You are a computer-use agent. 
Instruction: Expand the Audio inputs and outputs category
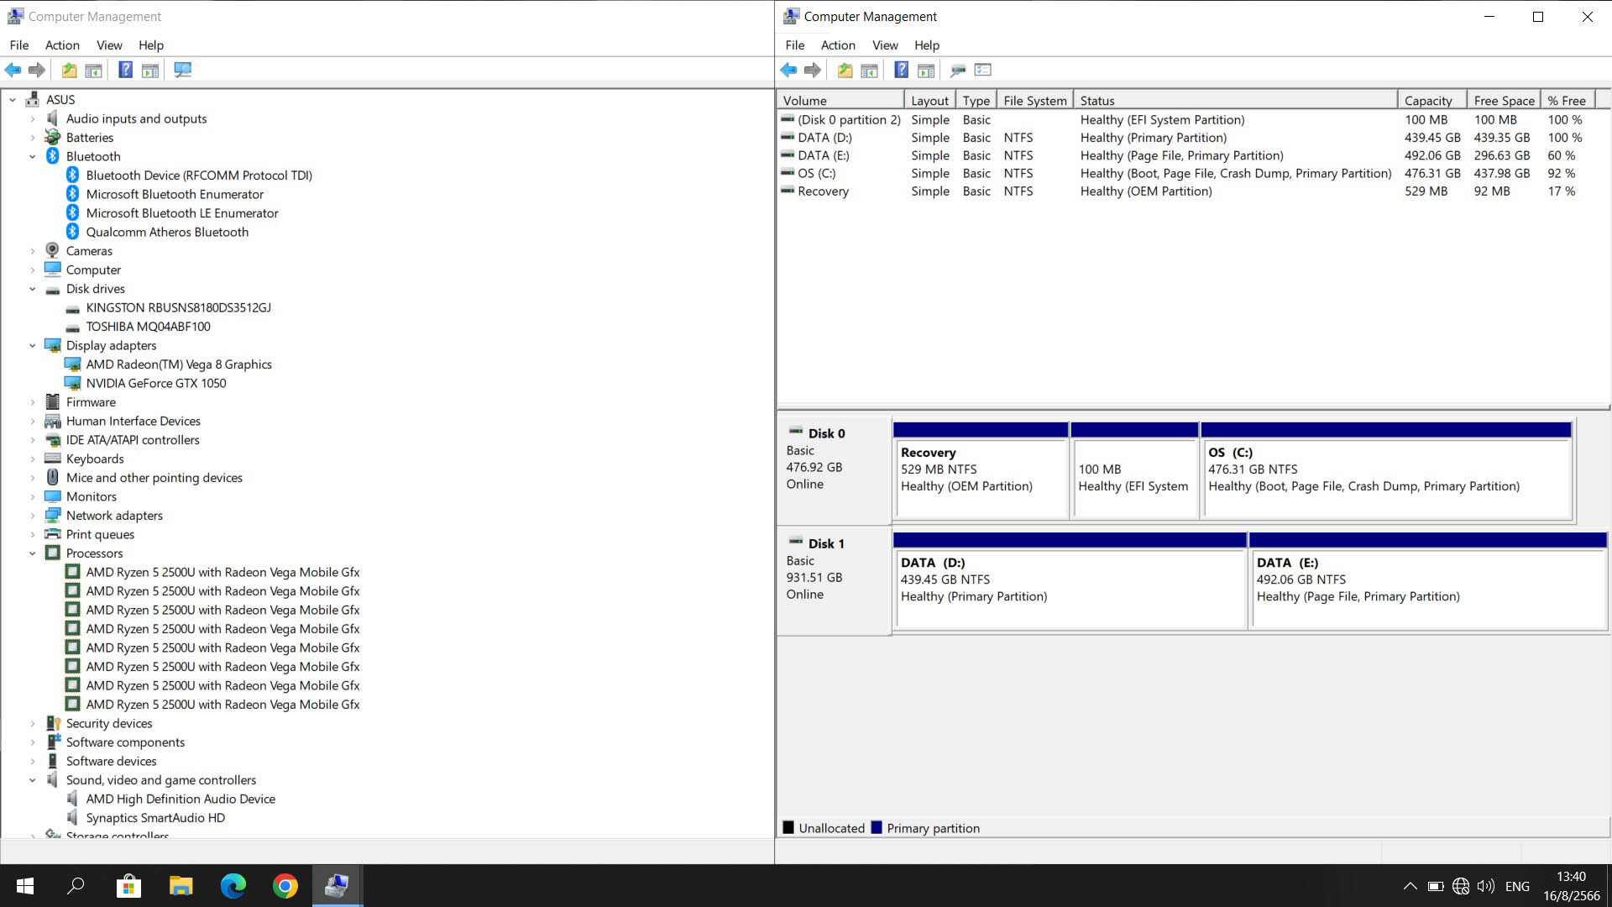pyautogui.click(x=33, y=118)
